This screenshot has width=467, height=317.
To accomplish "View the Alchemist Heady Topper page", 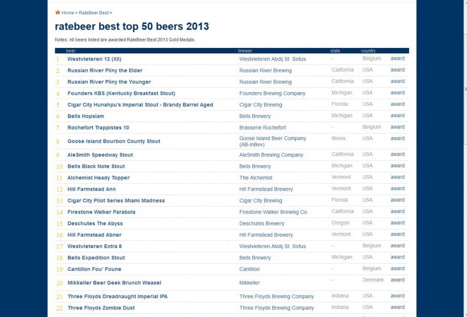I will (x=98, y=177).
